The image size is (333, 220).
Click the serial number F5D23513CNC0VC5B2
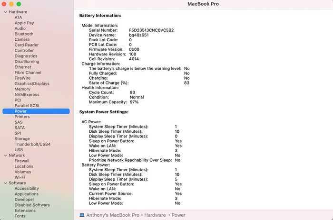tap(151, 30)
